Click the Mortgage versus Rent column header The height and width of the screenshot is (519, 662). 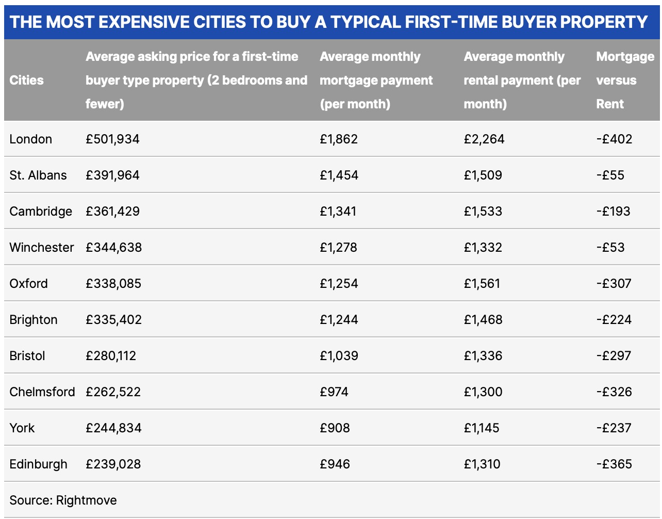(x=625, y=80)
